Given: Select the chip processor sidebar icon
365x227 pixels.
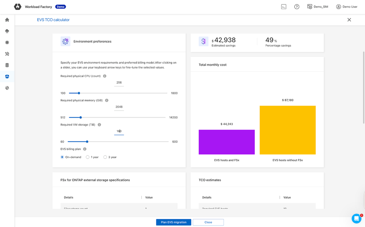Looking at the screenshot, I should pyautogui.click(x=7, y=43).
